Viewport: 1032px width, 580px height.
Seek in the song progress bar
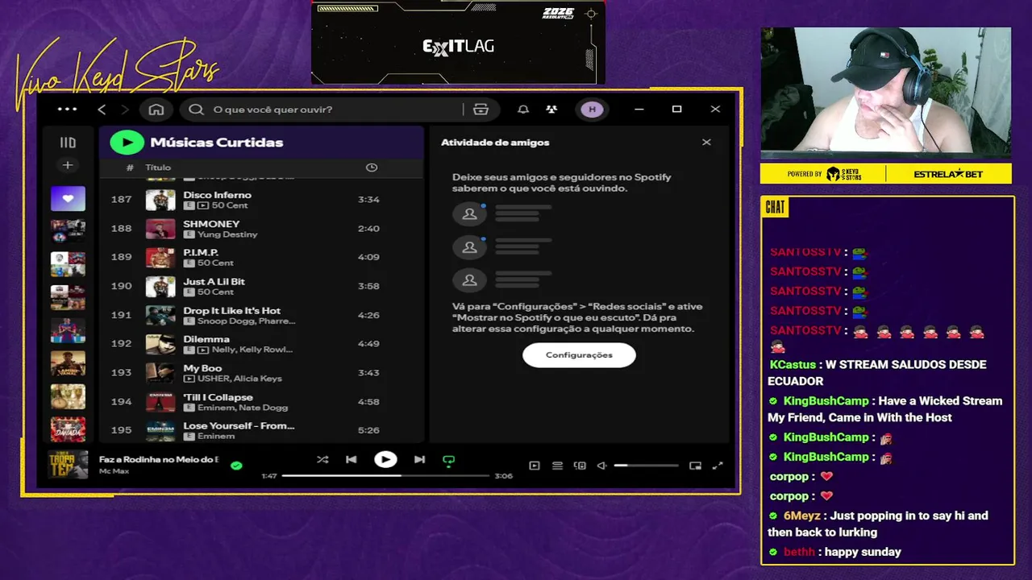coord(385,476)
